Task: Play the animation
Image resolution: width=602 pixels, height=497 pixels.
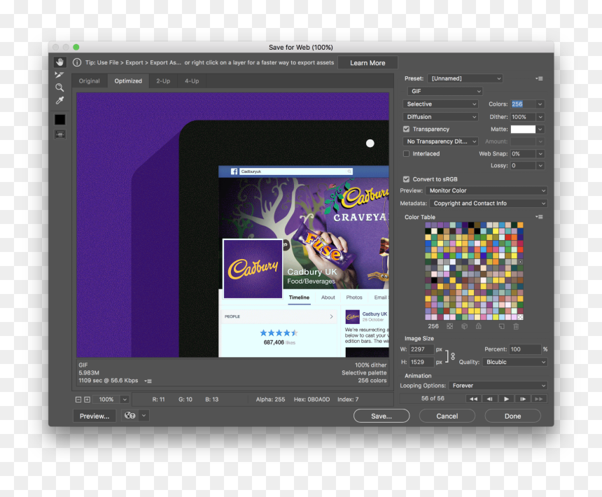Action: pos(506,399)
